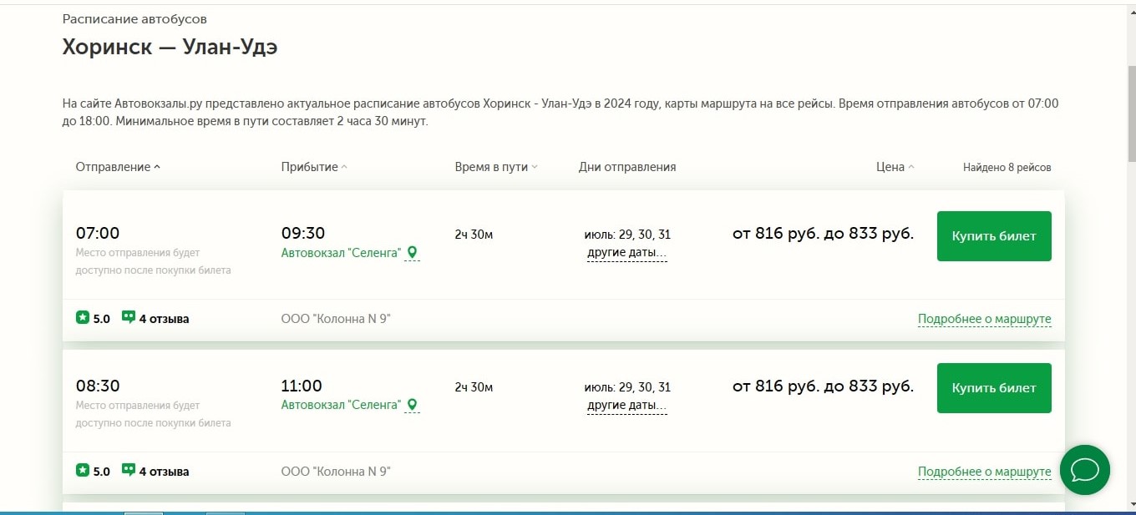
Task: Open reviews speech-bubble icon on 07:00 trip
Action: click(129, 318)
